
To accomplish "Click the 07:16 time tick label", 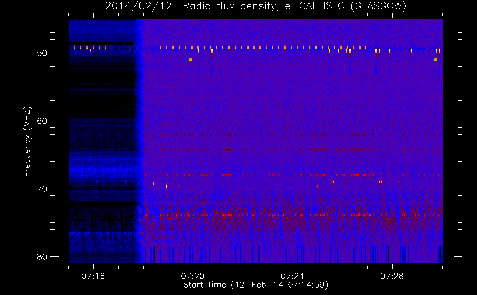I will pos(93,276).
